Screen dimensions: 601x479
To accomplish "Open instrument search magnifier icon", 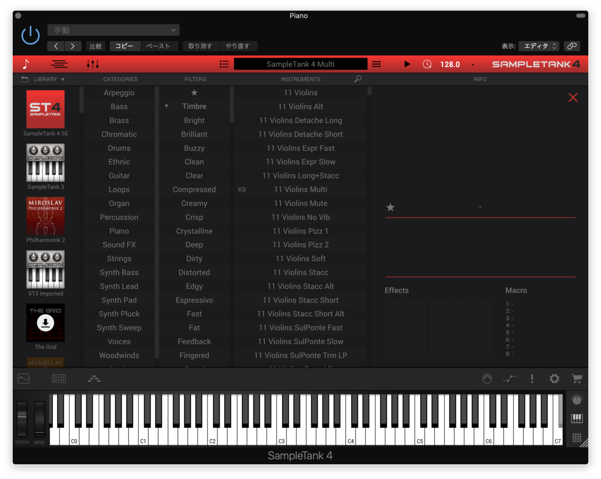I will [358, 79].
